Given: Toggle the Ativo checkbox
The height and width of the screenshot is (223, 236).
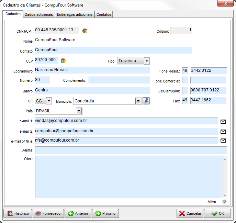Looking at the screenshot, I should 225,202.
